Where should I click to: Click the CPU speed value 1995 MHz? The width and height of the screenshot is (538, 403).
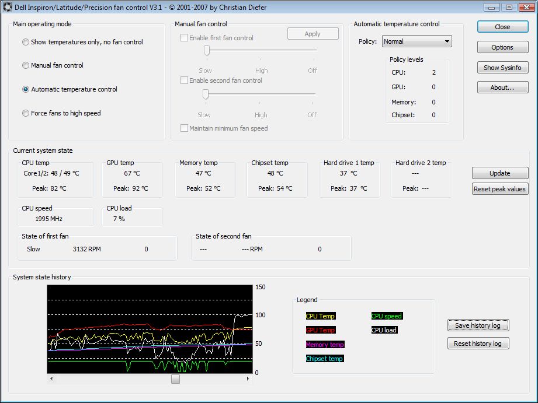click(48, 219)
